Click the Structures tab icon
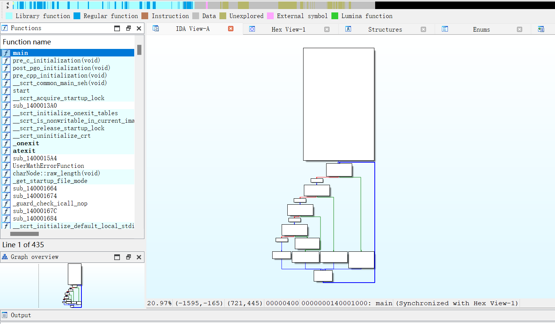Viewport: 555px width, 324px height. pos(348,29)
